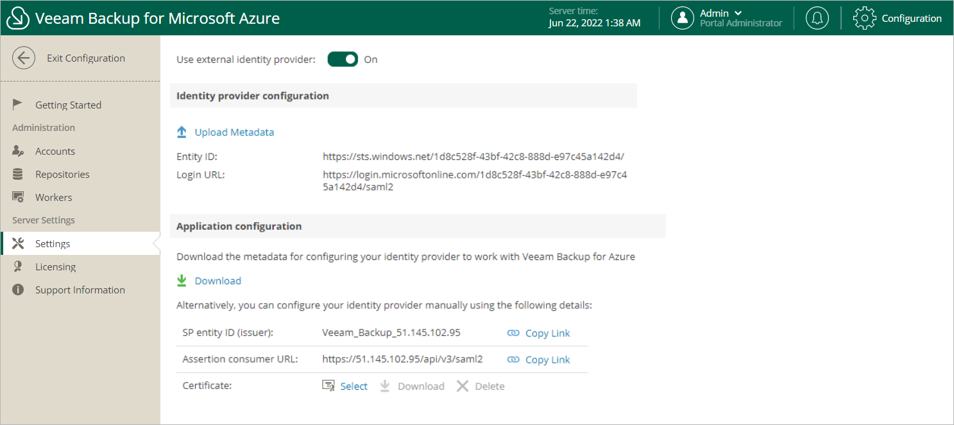Click the Exit Configuration back arrow

tap(24, 58)
